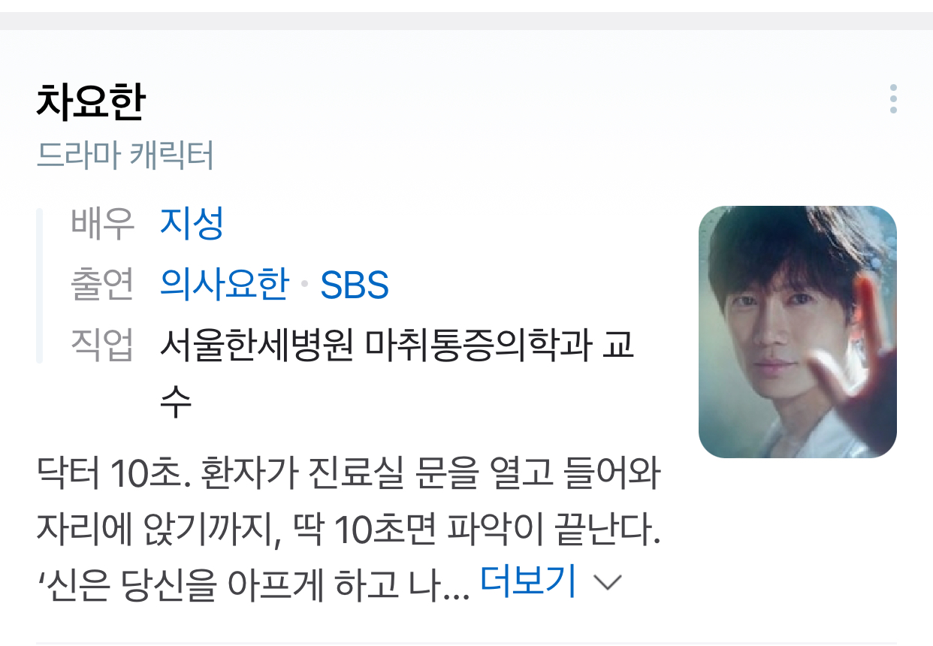Image resolution: width=933 pixels, height=646 pixels.
Task: Click the description line starting 닥터 10초
Action: pyautogui.click(x=348, y=475)
